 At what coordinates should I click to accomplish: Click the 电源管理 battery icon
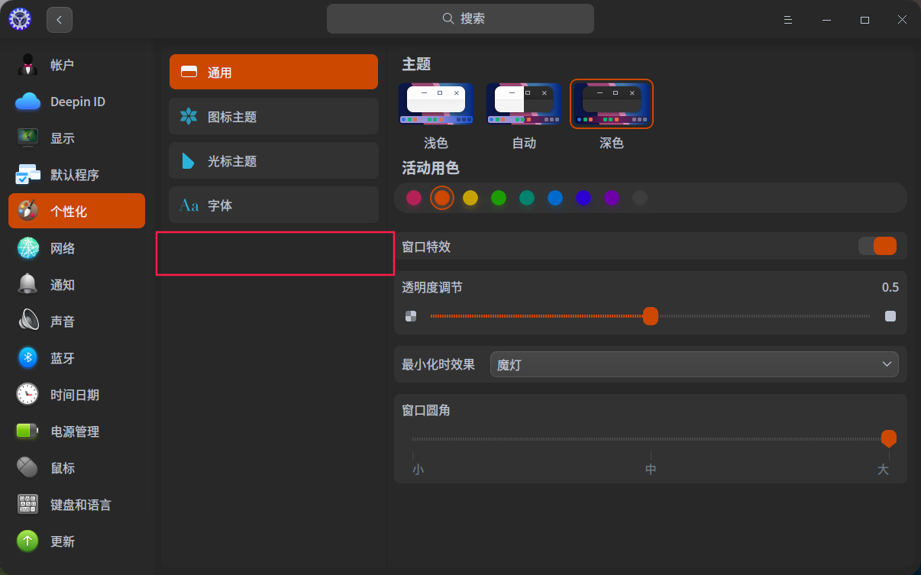tap(28, 431)
